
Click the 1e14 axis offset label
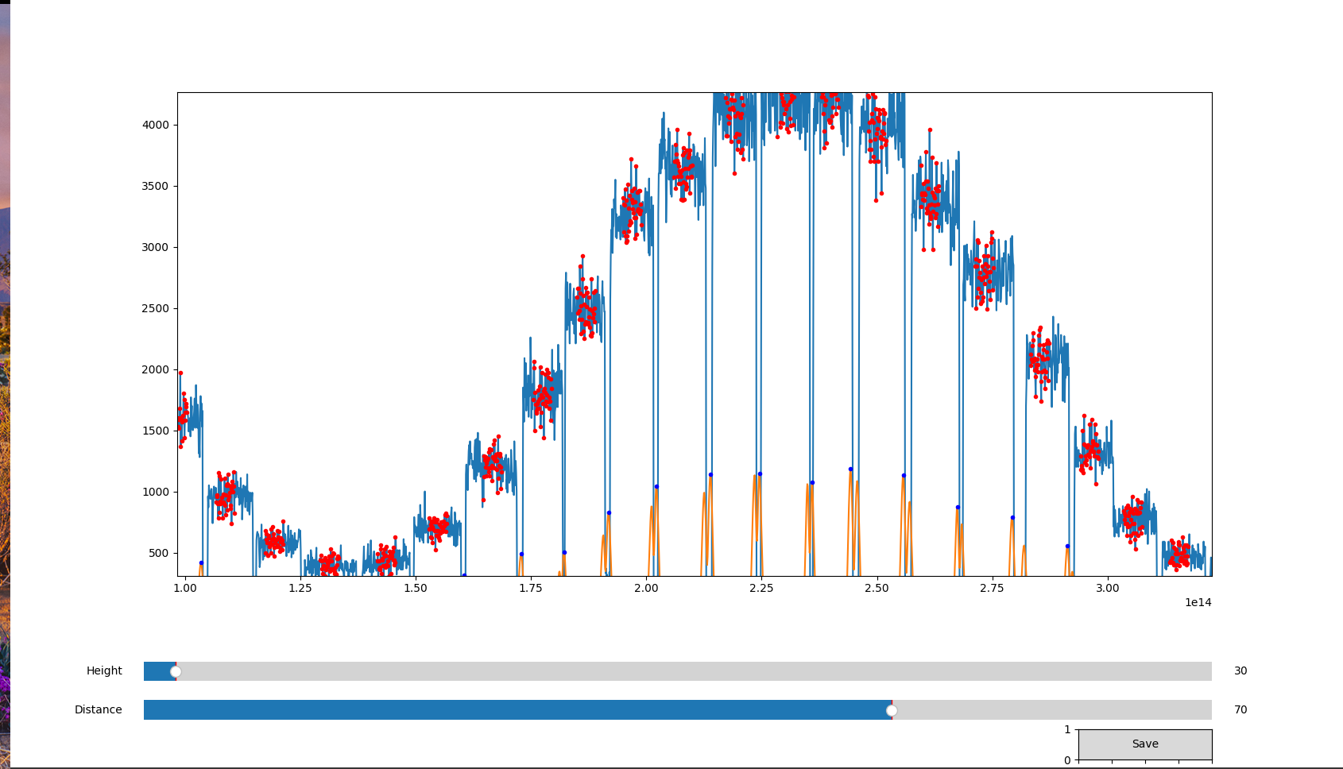1197,603
